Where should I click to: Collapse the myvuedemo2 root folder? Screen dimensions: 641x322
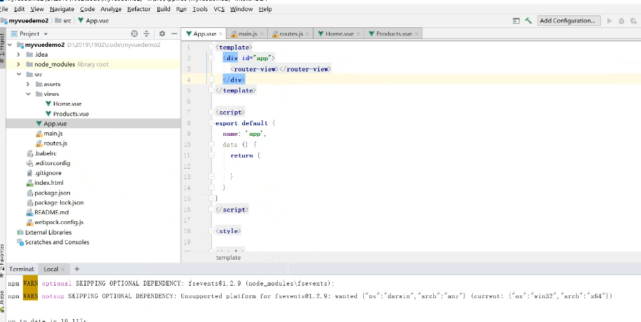tap(10, 45)
